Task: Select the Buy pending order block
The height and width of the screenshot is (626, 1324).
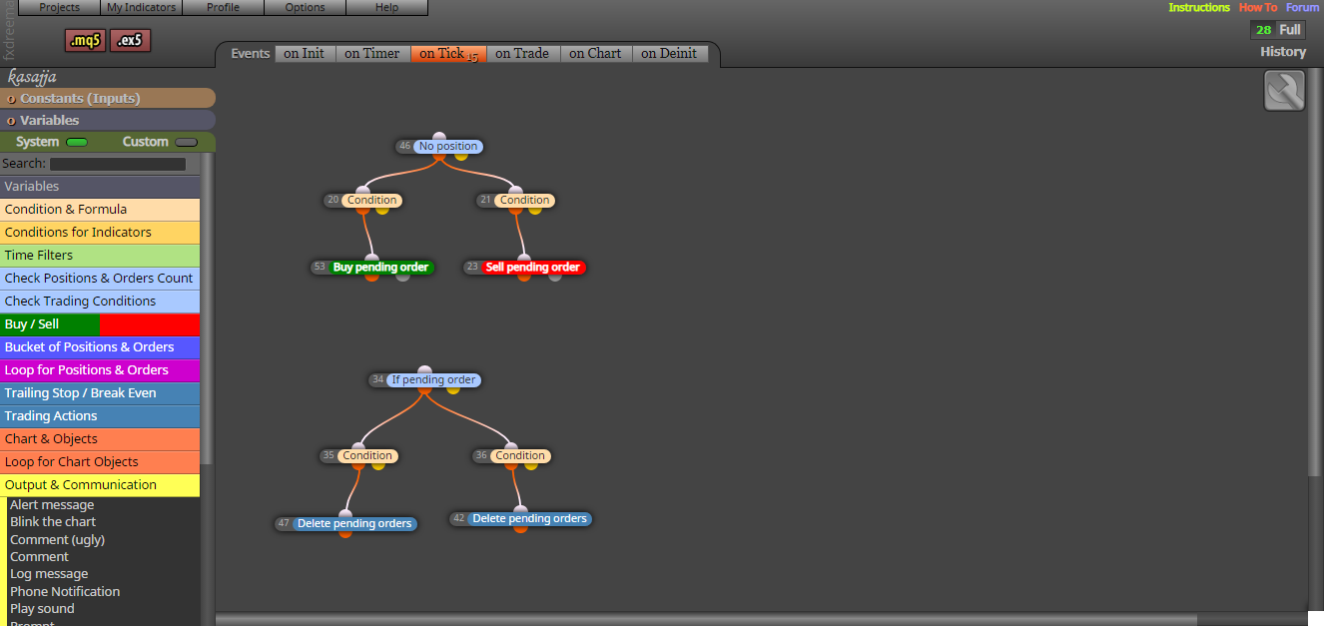Action: click(380, 268)
